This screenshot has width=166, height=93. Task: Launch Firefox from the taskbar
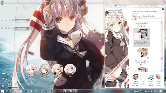point(41,91)
